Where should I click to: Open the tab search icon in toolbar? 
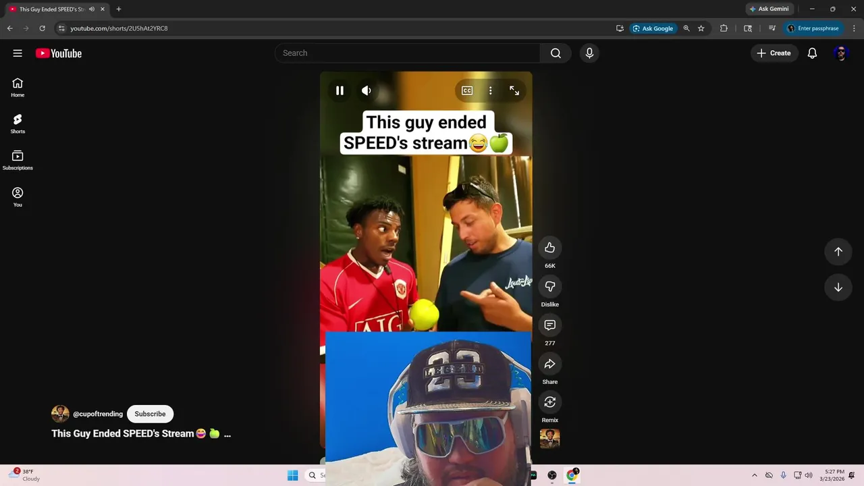[748, 28]
